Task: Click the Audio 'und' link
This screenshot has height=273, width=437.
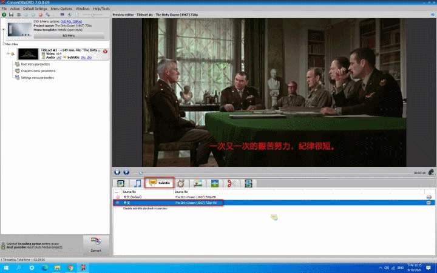Action: pos(58,58)
